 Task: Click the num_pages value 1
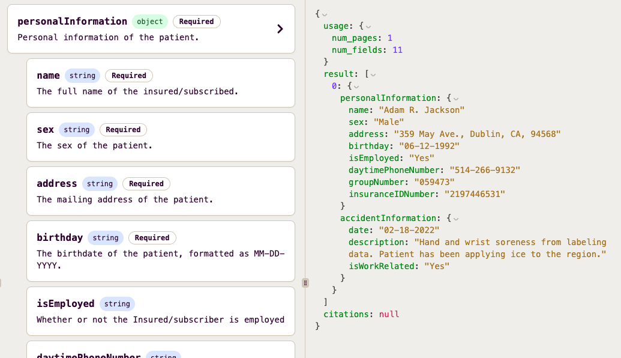[390, 38]
